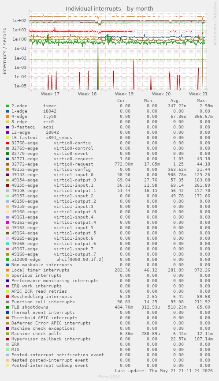The width and height of the screenshot is (219, 381).
Task: Click the red Rescheduling interrupts swatch
Action: [7, 297]
